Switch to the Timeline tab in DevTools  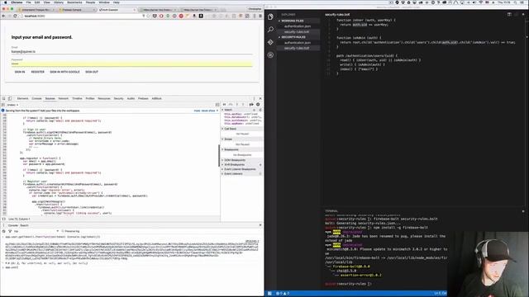[x=77, y=98]
